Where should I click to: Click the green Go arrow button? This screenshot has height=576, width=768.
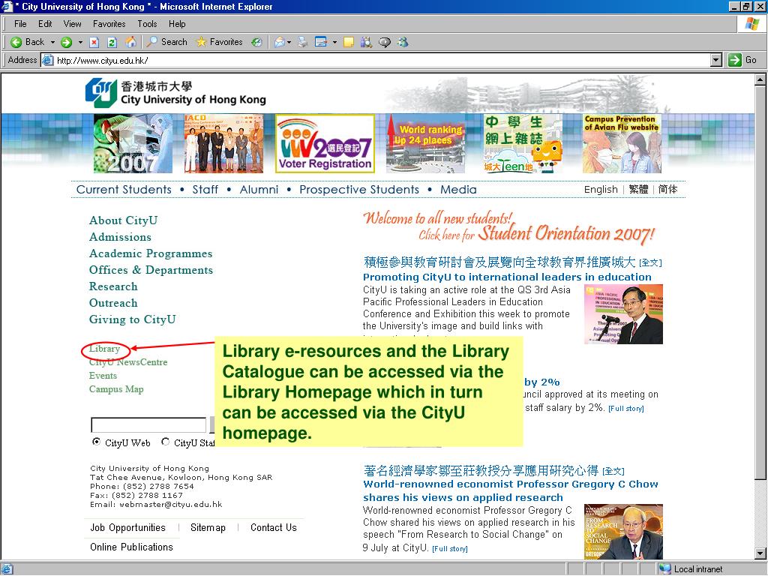735,60
